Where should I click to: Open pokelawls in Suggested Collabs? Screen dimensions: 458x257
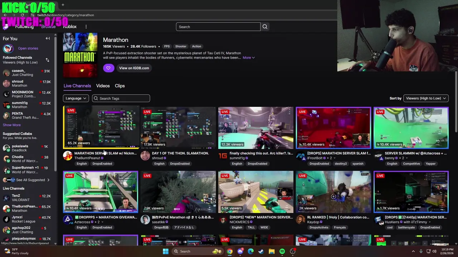[x=28, y=148]
